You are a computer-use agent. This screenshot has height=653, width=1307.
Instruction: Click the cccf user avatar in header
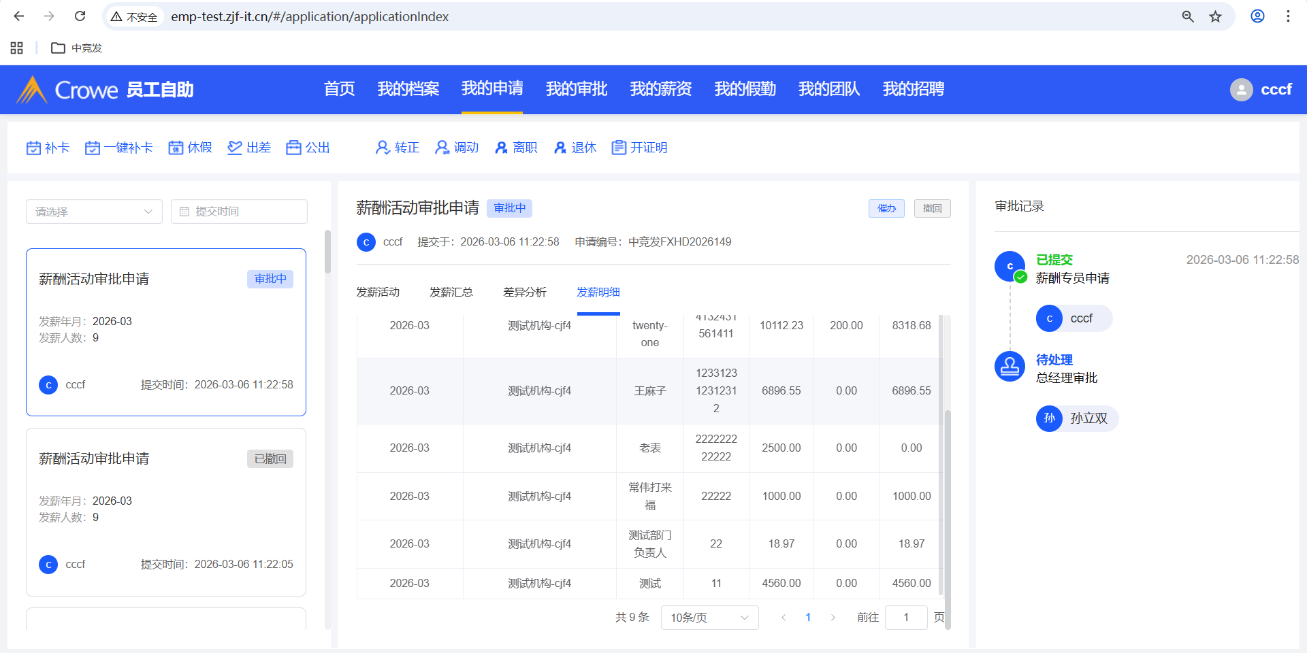click(x=1241, y=90)
